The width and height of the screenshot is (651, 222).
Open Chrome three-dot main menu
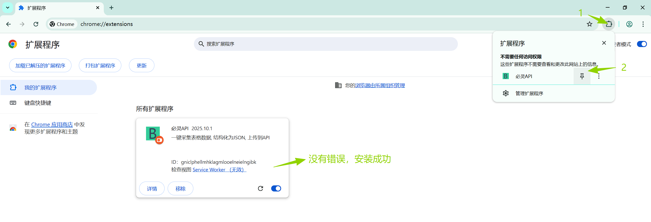643,24
